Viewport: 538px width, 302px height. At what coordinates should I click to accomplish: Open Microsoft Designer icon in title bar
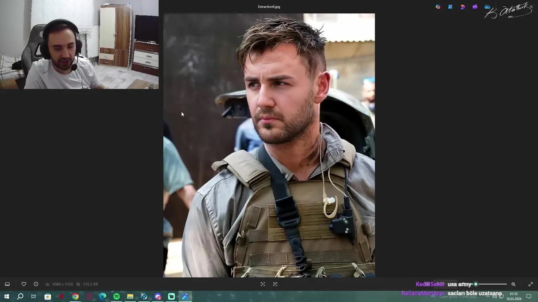point(463,7)
